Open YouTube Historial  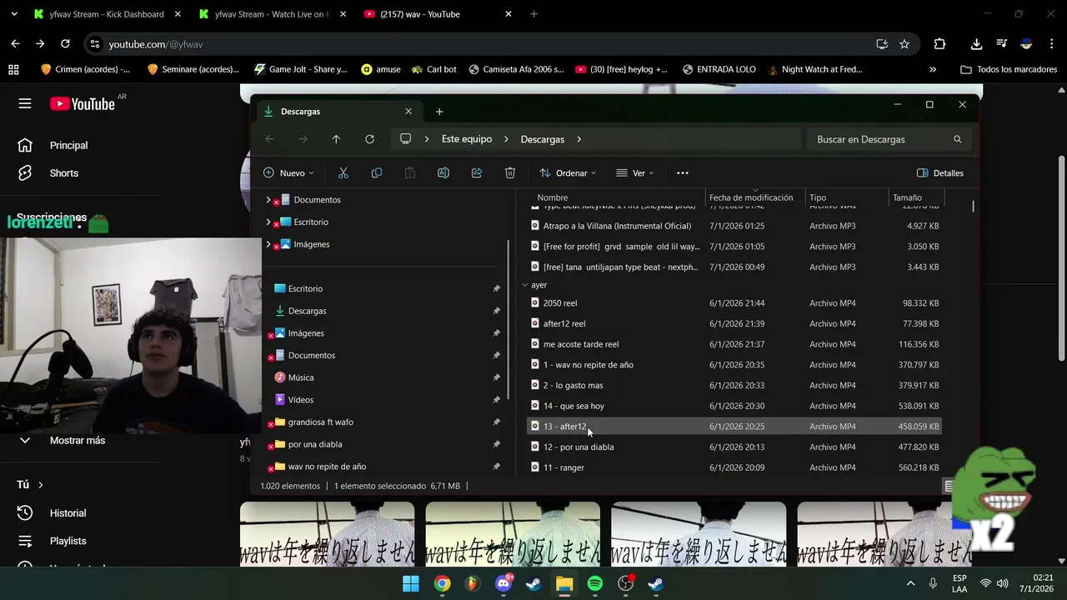tap(68, 513)
